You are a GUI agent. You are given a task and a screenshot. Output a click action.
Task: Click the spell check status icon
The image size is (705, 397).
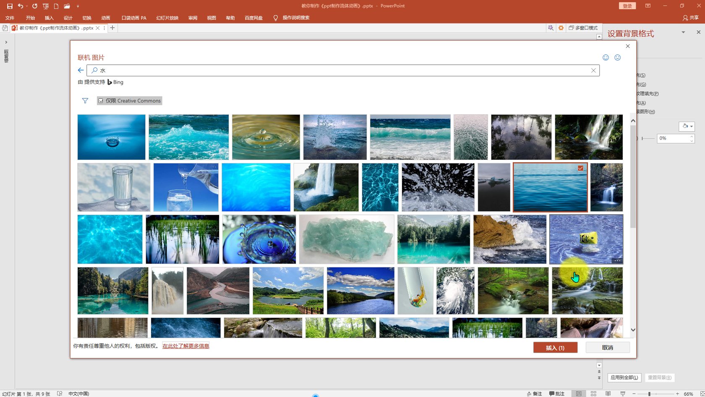coord(60,394)
